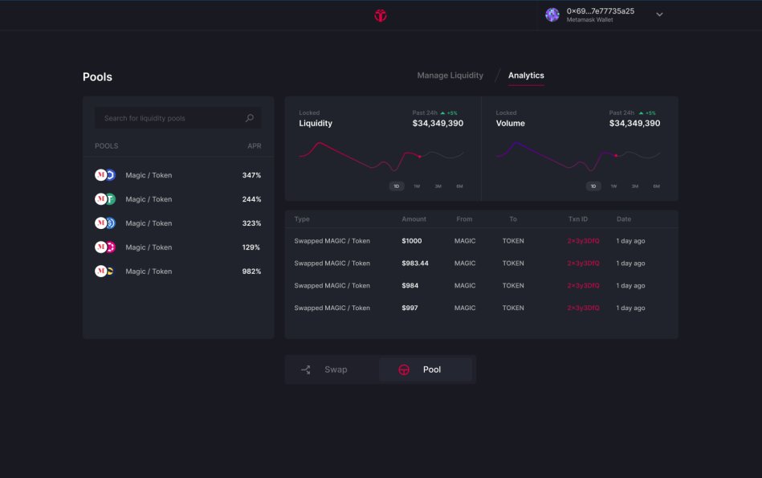The height and width of the screenshot is (478, 762).
Task: Click Swapped MAGIC / Token in $997 row
Action: [332, 308]
